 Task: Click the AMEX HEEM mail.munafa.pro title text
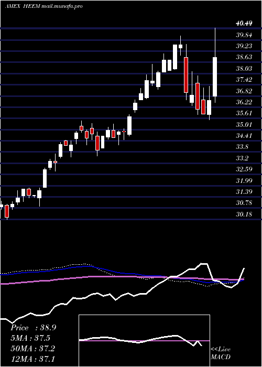(43, 6)
